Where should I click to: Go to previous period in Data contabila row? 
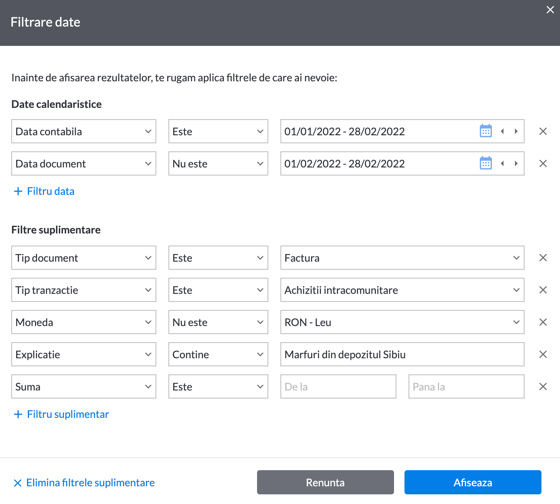tap(502, 131)
